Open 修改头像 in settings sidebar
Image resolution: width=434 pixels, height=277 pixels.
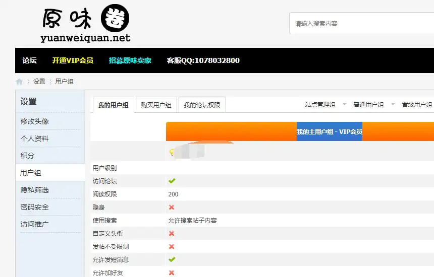coord(34,121)
